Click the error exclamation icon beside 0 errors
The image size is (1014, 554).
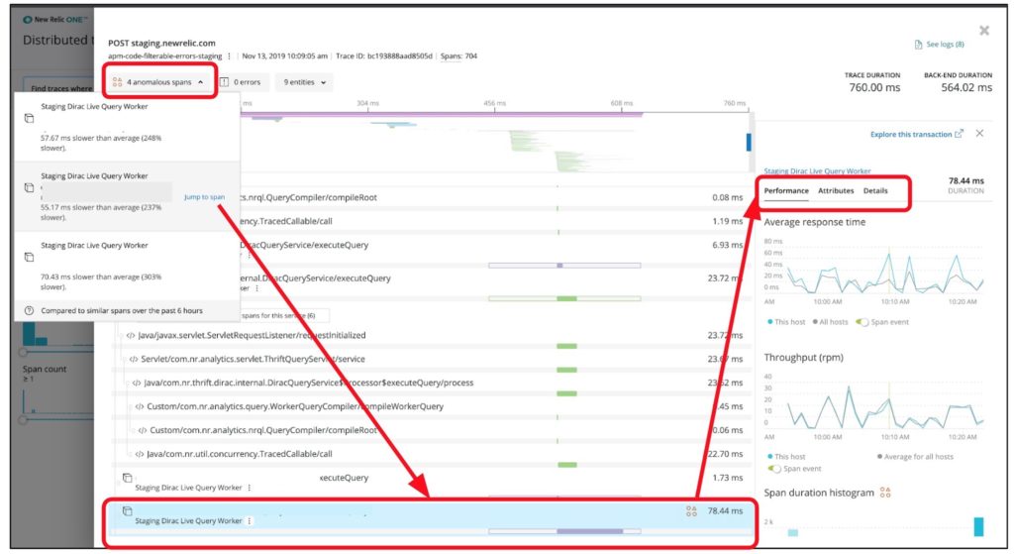pyautogui.click(x=225, y=82)
